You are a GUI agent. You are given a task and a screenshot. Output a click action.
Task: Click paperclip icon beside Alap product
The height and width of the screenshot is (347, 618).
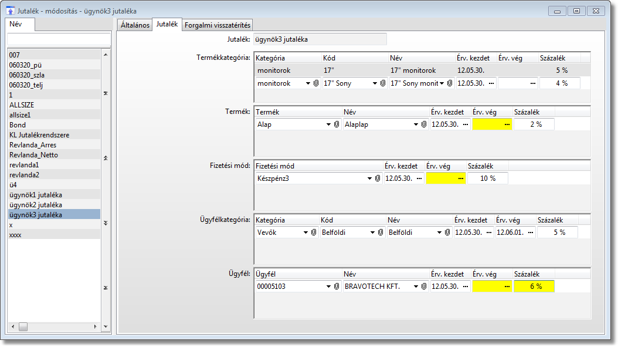pos(337,124)
